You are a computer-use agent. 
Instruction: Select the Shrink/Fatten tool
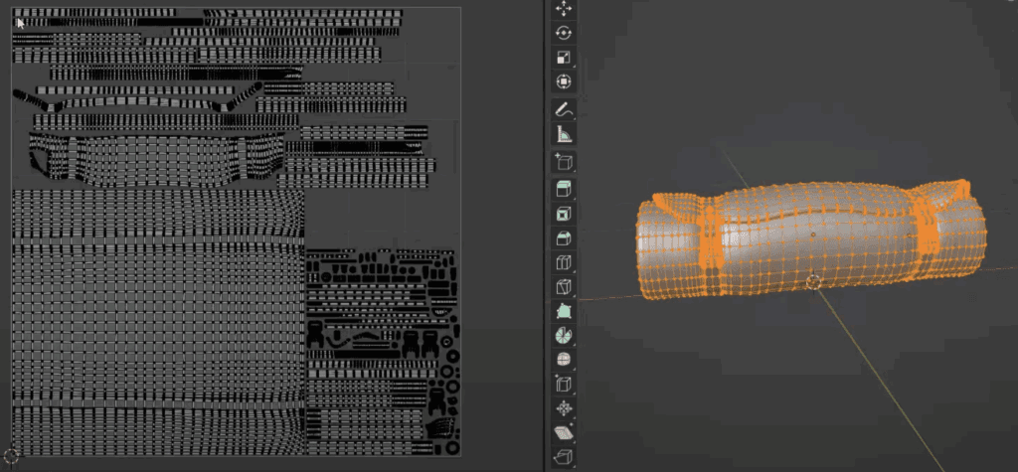(563, 408)
